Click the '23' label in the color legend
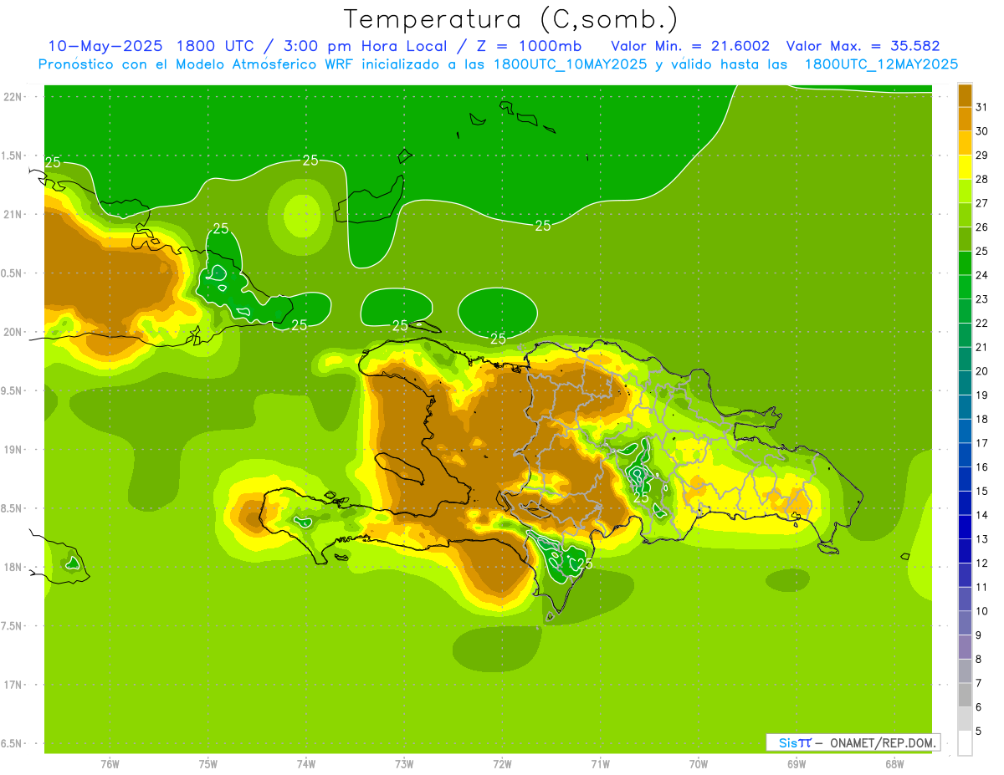 point(981,299)
